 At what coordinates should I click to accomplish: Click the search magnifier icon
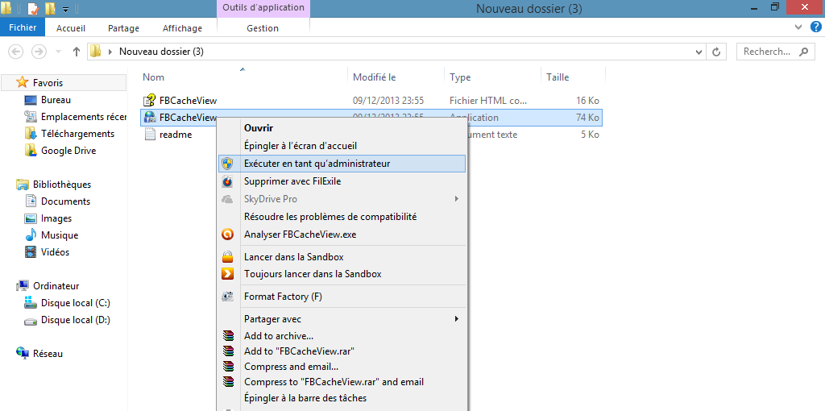click(803, 52)
